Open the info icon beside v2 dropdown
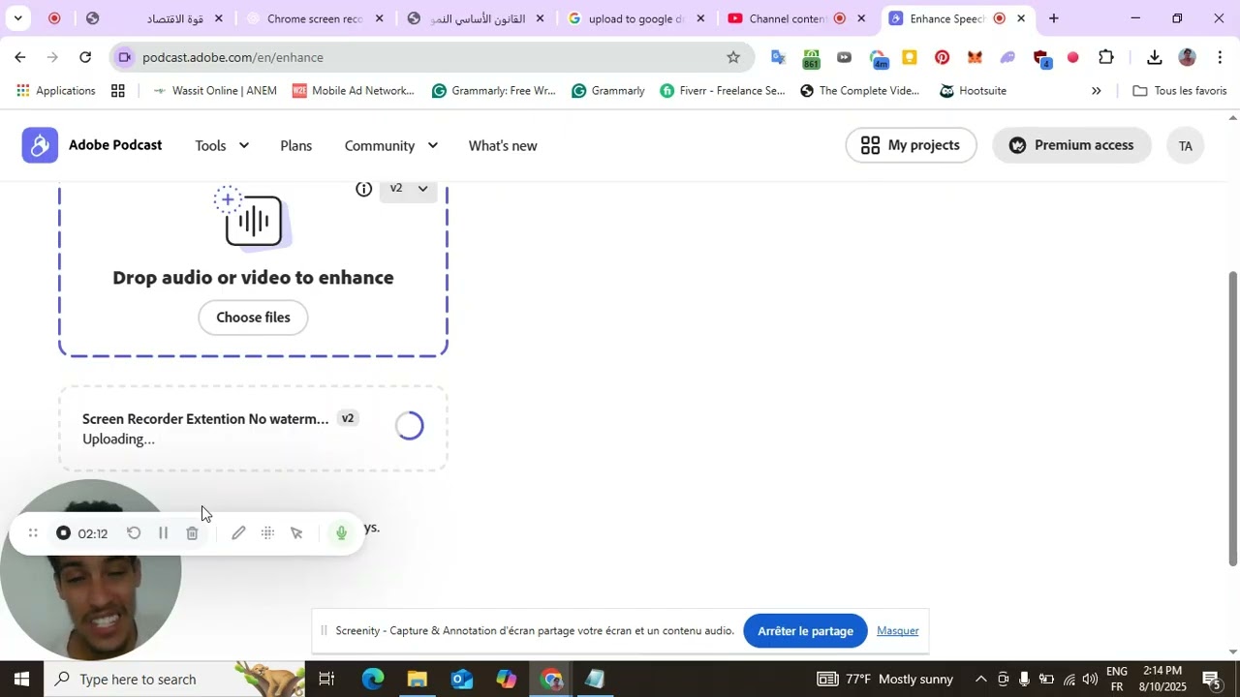 pyautogui.click(x=364, y=189)
